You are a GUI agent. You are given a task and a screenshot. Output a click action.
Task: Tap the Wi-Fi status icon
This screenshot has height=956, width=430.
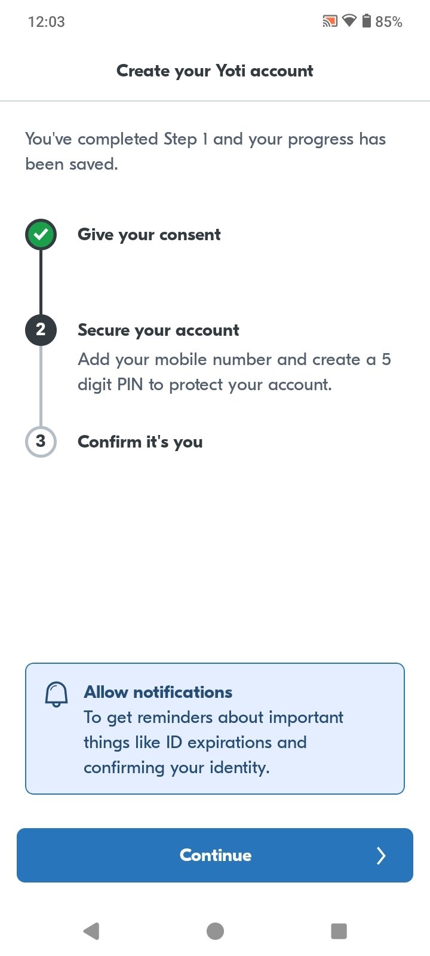349,22
